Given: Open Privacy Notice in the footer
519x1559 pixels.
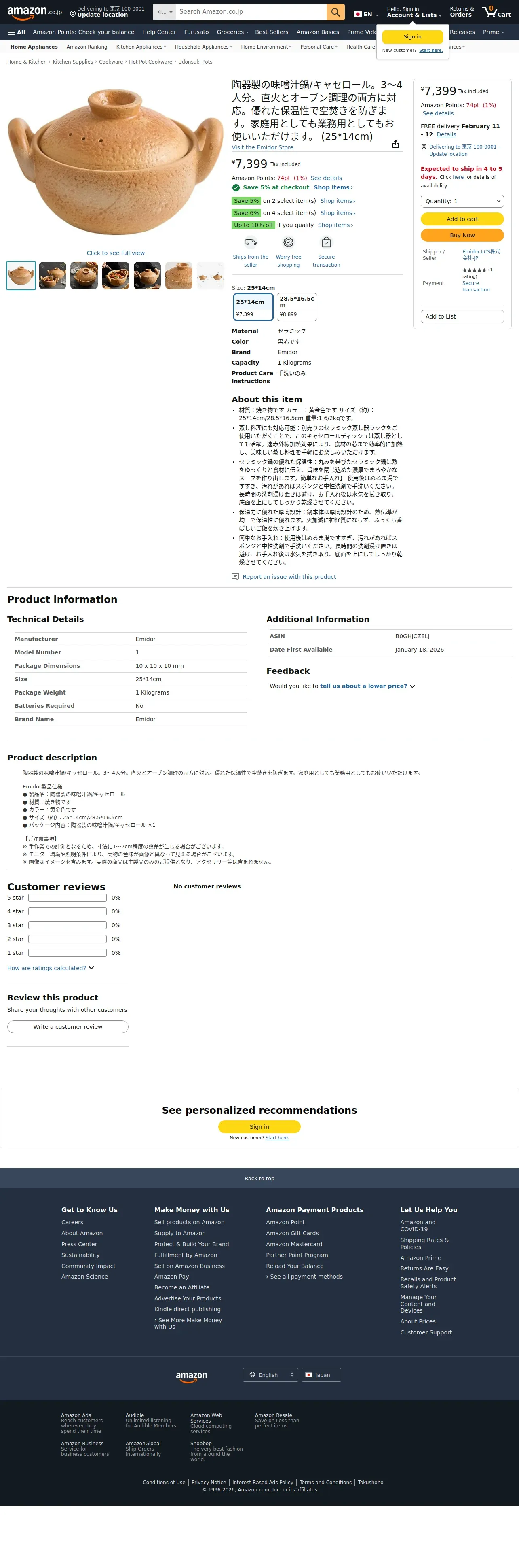Looking at the screenshot, I should point(209,1483).
